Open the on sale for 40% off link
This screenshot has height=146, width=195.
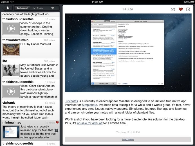pyautogui.click(x=90, y=123)
